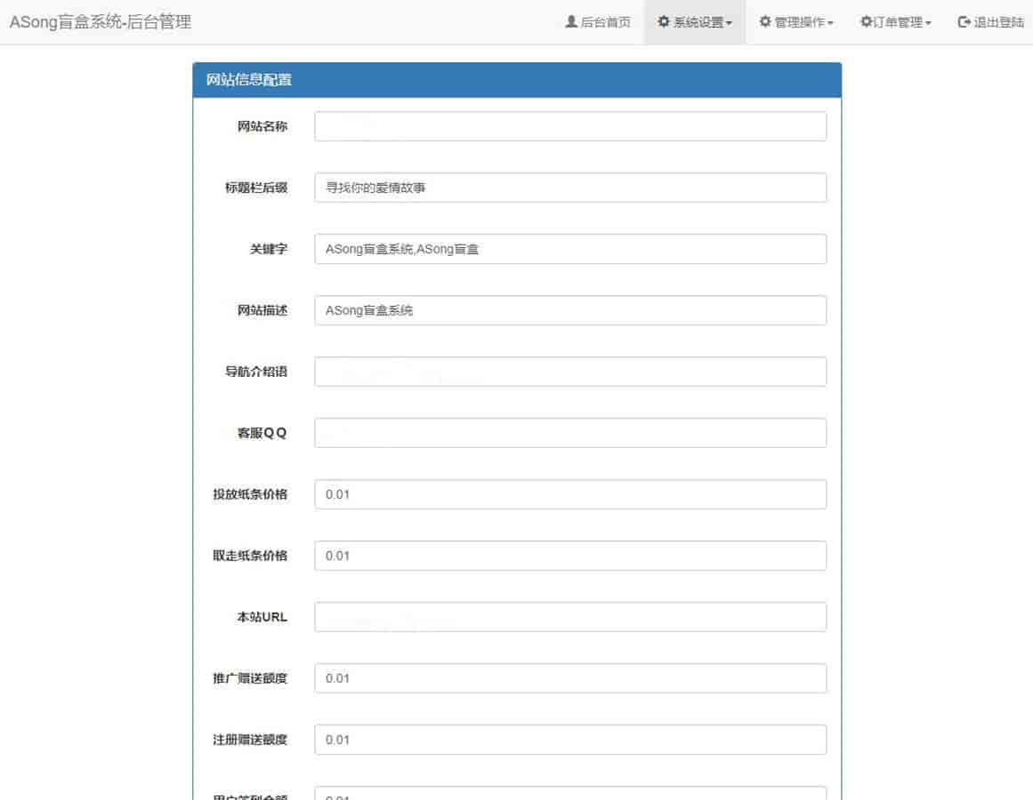Click the 投放纸条价格 label
This screenshot has width=1033, height=800.
[250, 494]
